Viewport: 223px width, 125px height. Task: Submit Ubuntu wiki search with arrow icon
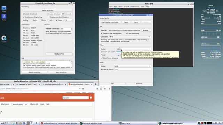point(91,98)
